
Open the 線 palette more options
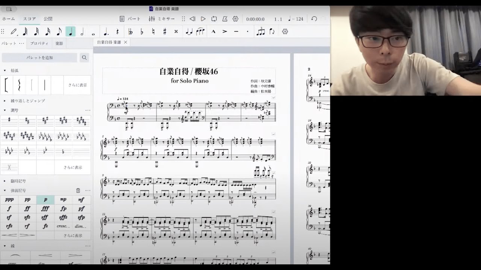(x=88, y=246)
